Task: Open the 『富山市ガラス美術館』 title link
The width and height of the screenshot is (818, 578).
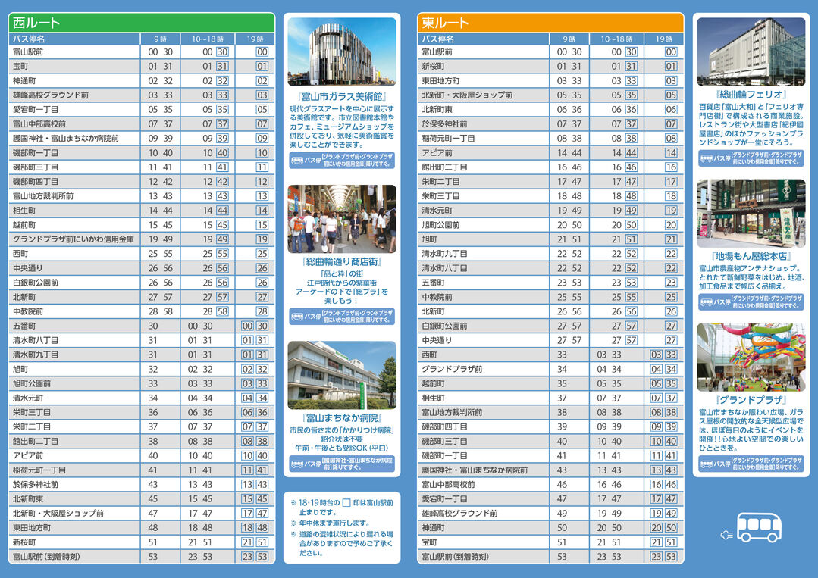Action: click(x=341, y=97)
